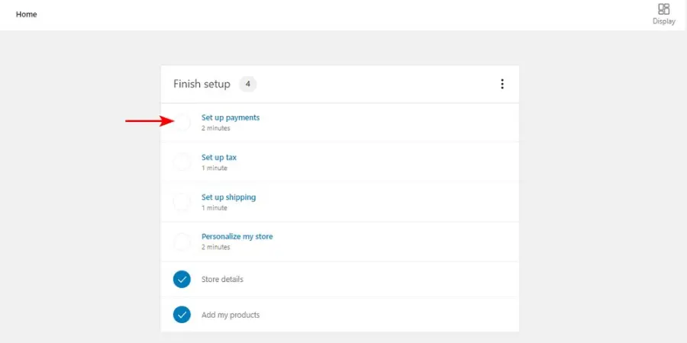Click the empty circle beside Personalize my store

pos(182,242)
